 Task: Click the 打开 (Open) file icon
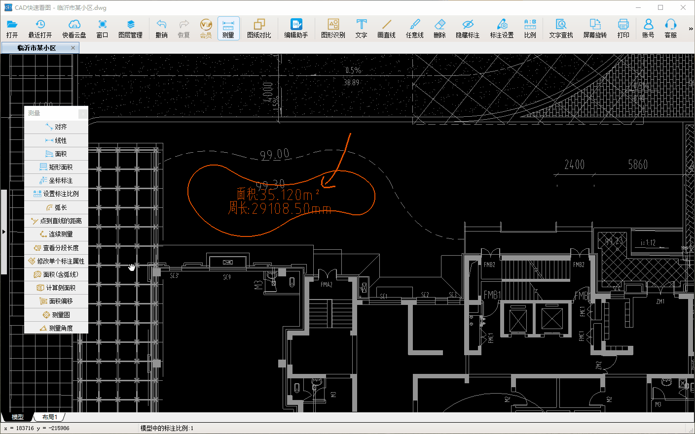(x=12, y=25)
